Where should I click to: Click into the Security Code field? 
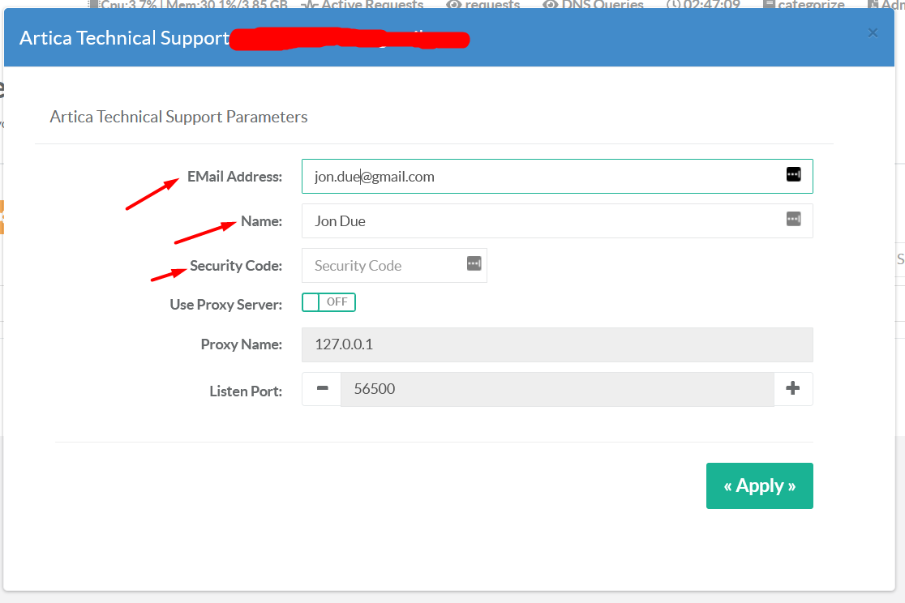click(381, 266)
